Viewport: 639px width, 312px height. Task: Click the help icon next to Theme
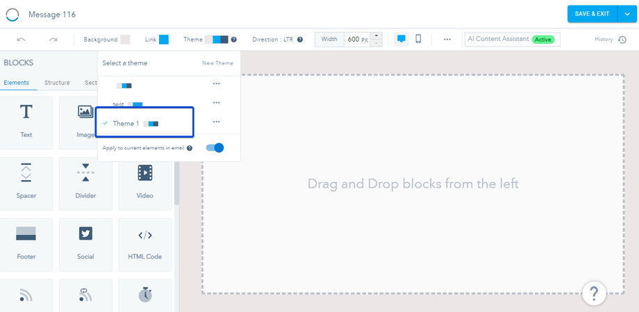click(x=233, y=40)
